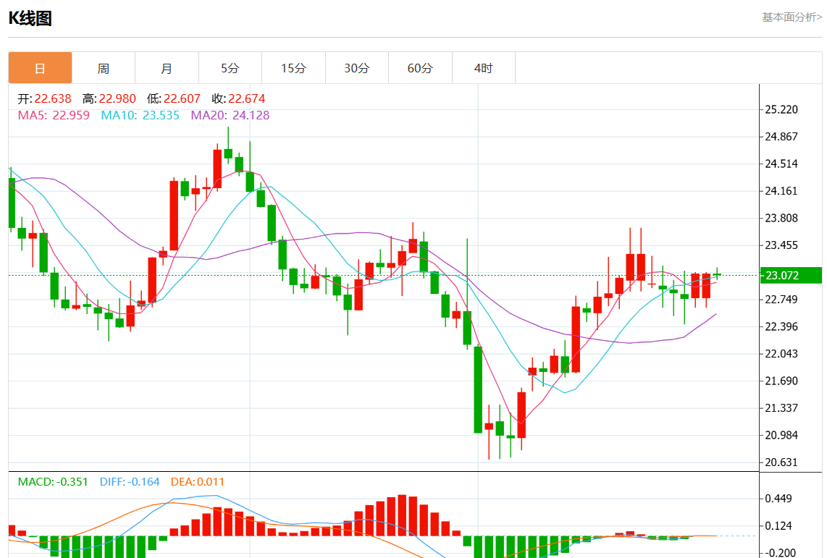Click the 23.808 price axis label
Viewport: 827px width, 558px height.
(x=781, y=218)
